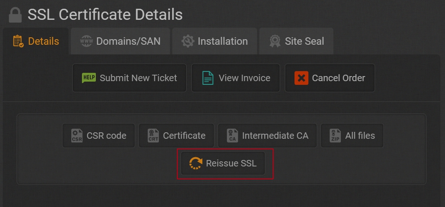Open the Domains/SAN tab

pyautogui.click(x=120, y=41)
